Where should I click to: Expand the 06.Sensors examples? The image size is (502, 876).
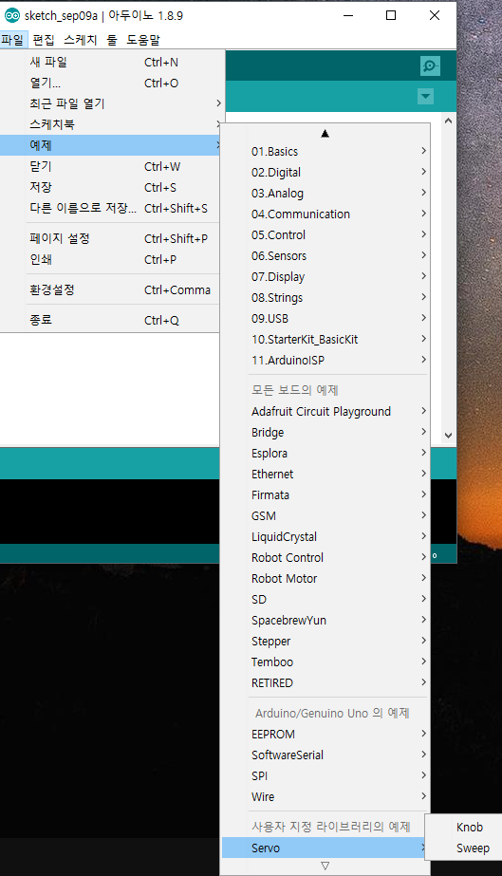[x=325, y=256]
